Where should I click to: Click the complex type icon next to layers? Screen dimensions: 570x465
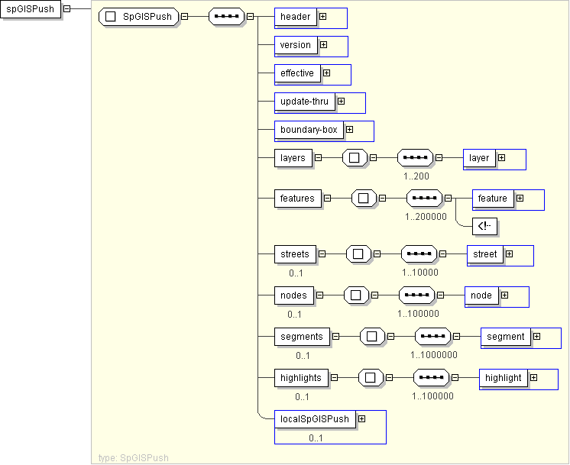tap(354, 158)
